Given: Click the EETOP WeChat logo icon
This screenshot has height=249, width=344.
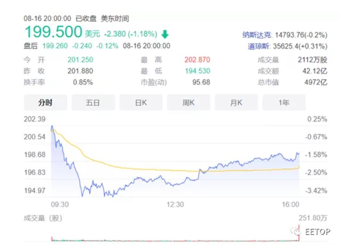Looking at the screenshot, I should pos(296,231).
